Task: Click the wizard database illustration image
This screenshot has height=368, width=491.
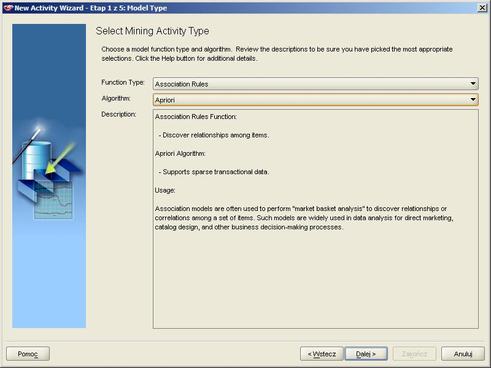Action: point(49,176)
